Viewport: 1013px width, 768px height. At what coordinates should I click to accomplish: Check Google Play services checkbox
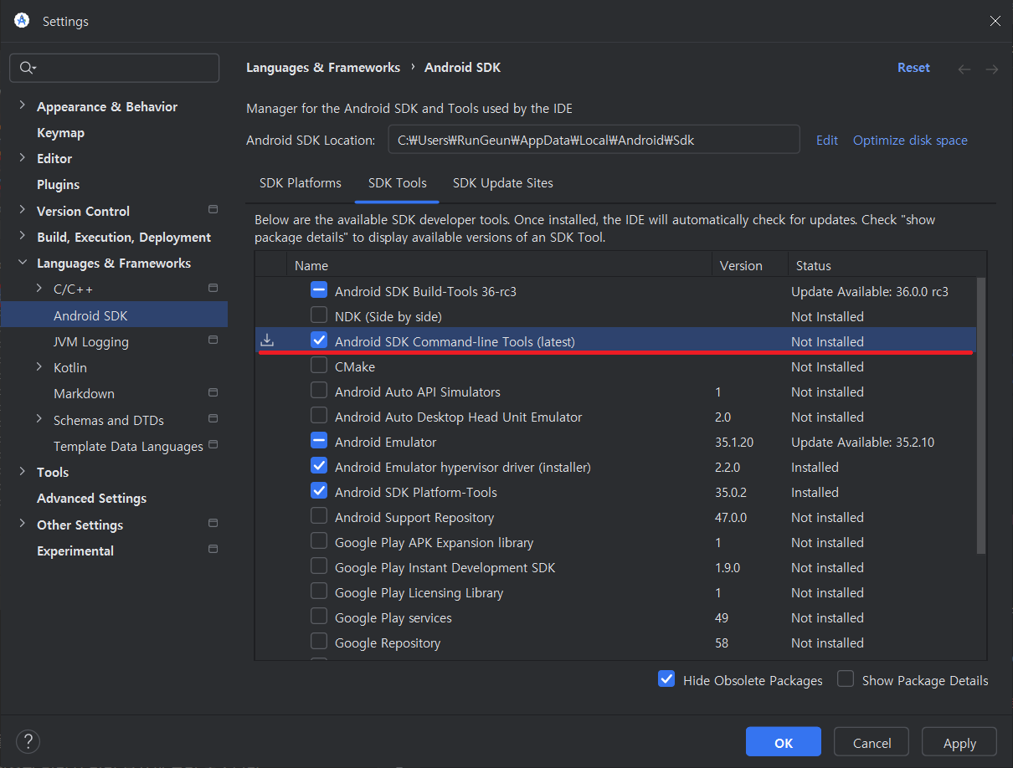click(x=319, y=617)
